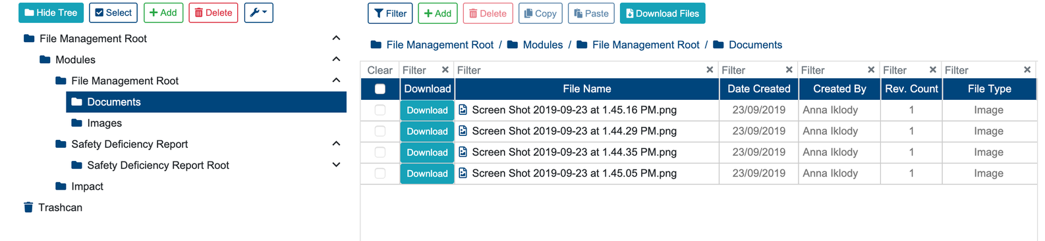This screenshot has height=241, width=1045.
Task: Sort by Created By column header
Action: point(839,89)
